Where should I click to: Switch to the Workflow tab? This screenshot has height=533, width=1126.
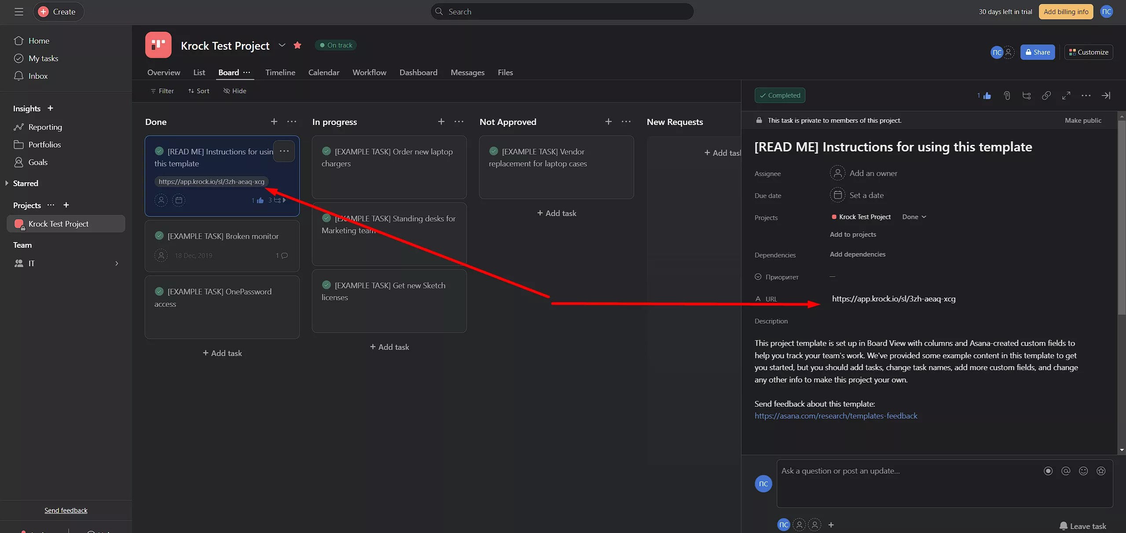369,73
